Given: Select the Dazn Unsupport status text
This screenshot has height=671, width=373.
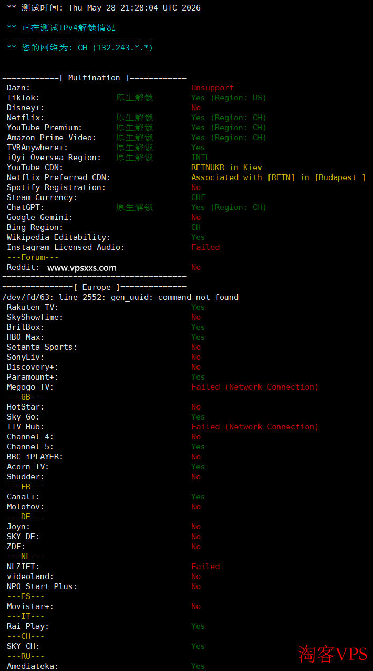Looking at the screenshot, I should (212, 88).
